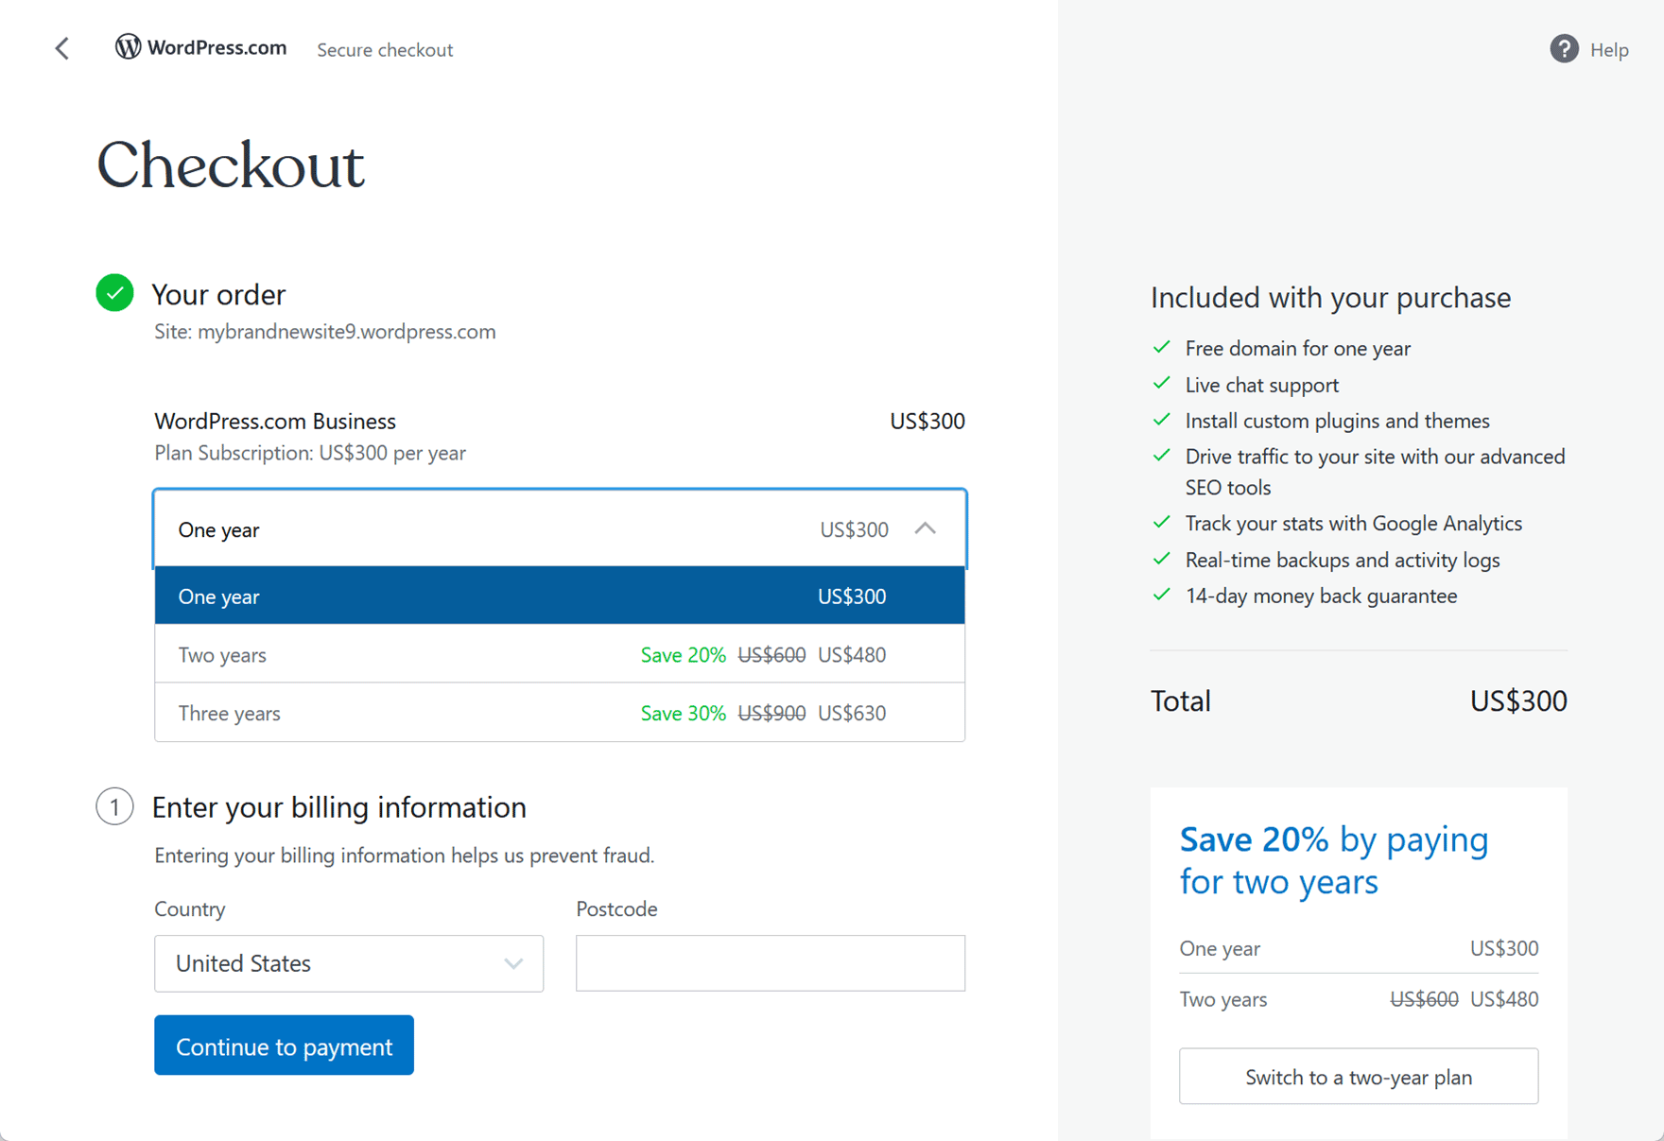The image size is (1664, 1141).
Task: Click WordPress.com Business plan name
Action: [x=275, y=421]
